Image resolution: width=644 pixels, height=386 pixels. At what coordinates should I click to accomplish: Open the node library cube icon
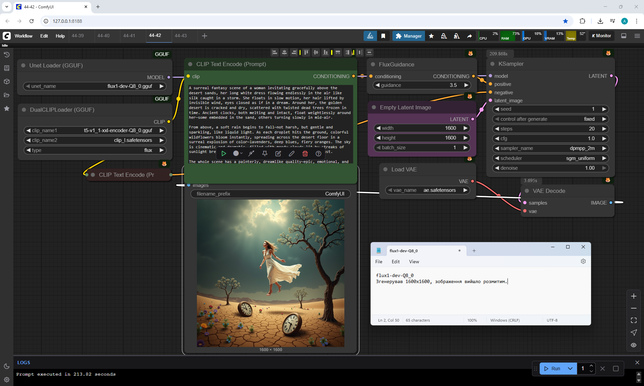click(x=7, y=81)
